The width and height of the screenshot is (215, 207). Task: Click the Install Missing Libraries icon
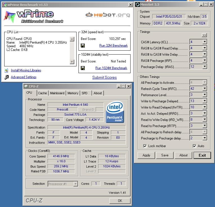click(6, 70)
